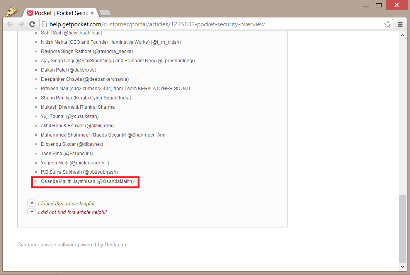Click the pizza icon in title bar
Image resolution: width=410 pixels, height=275 pixels.
[x=10, y=11]
